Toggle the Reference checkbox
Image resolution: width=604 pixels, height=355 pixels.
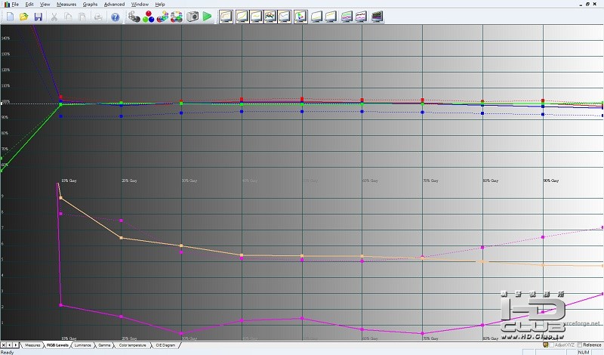579,345
